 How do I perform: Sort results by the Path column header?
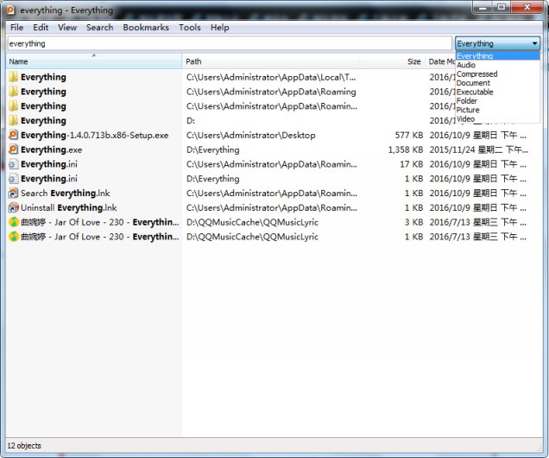270,61
